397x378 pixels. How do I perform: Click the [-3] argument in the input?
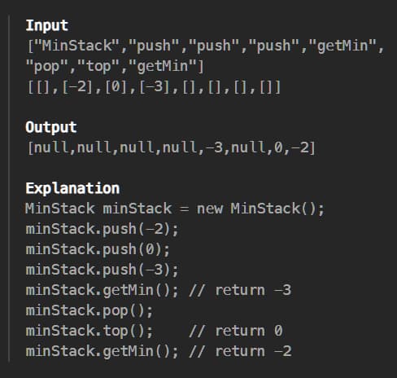[x=155, y=87]
